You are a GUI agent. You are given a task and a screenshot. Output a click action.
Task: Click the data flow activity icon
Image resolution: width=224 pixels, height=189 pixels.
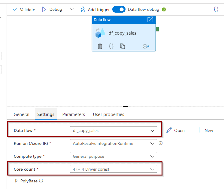click(100, 33)
